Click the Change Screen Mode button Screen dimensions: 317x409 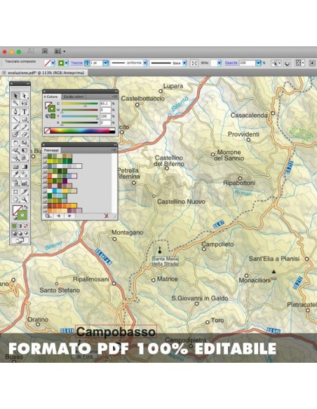(20, 240)
